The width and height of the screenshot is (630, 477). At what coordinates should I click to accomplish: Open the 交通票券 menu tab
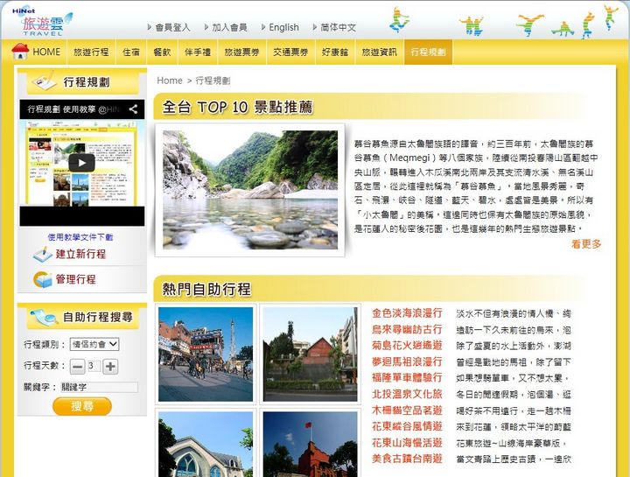pyautogui.click(x=290, y=52)
